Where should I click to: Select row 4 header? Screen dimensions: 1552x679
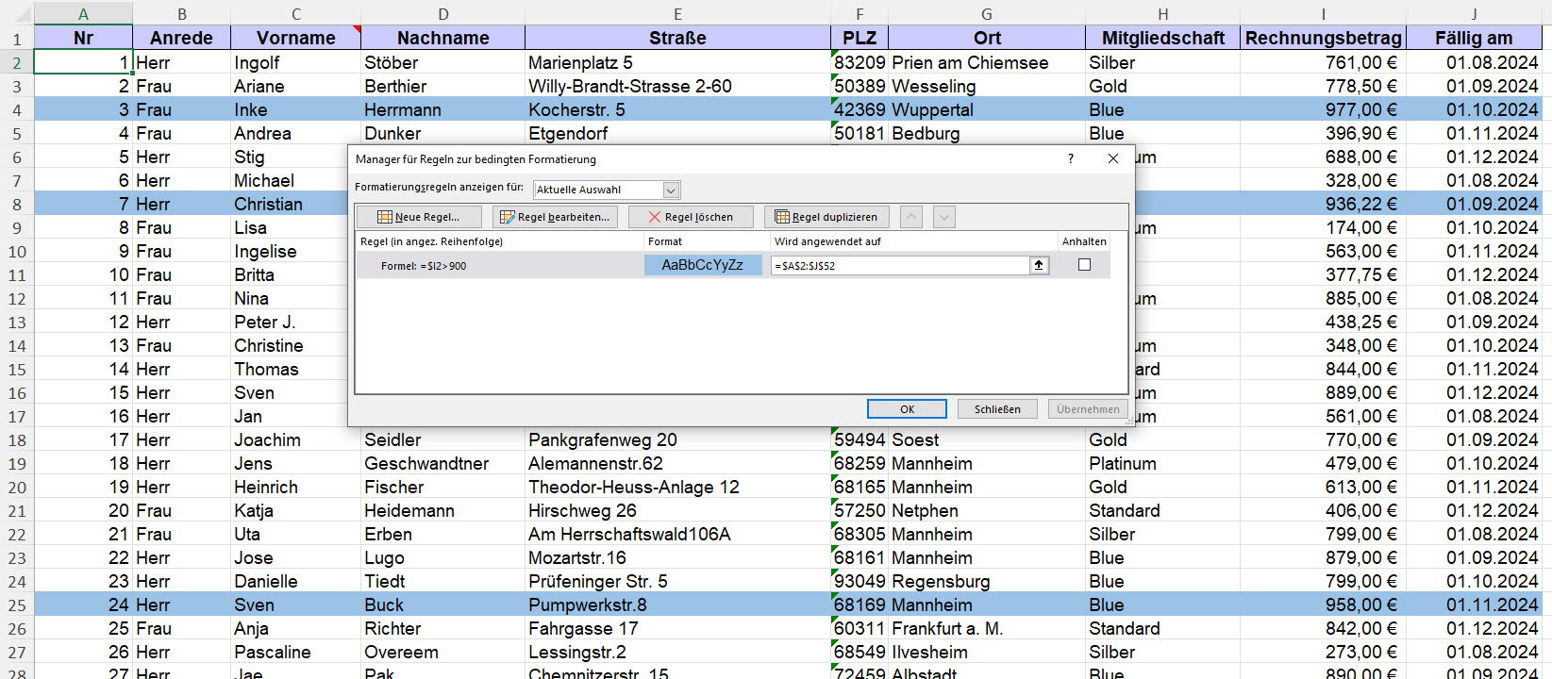pos(16,109)
